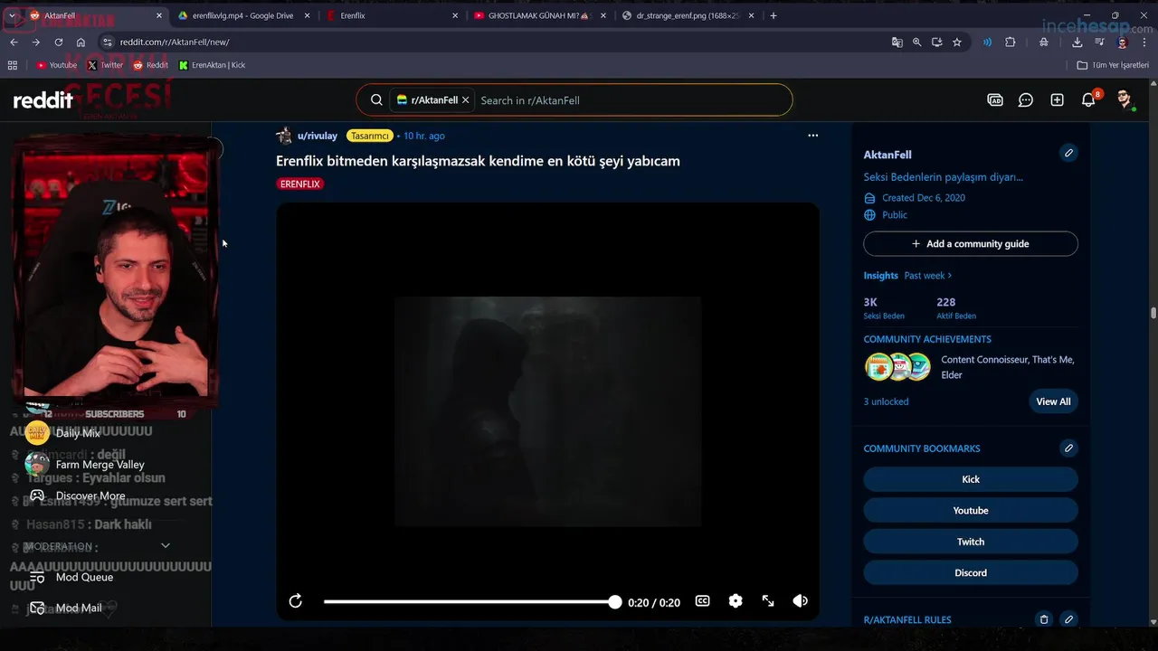Open the Discord community bookmark
This screenshot has height=651, width=1158.
point(971,573)
